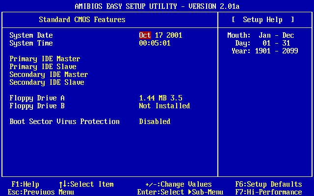Click the Day: 01 - 31 help line
The height and width of the screenshot is (196, 314).
[x=262, y=43]
